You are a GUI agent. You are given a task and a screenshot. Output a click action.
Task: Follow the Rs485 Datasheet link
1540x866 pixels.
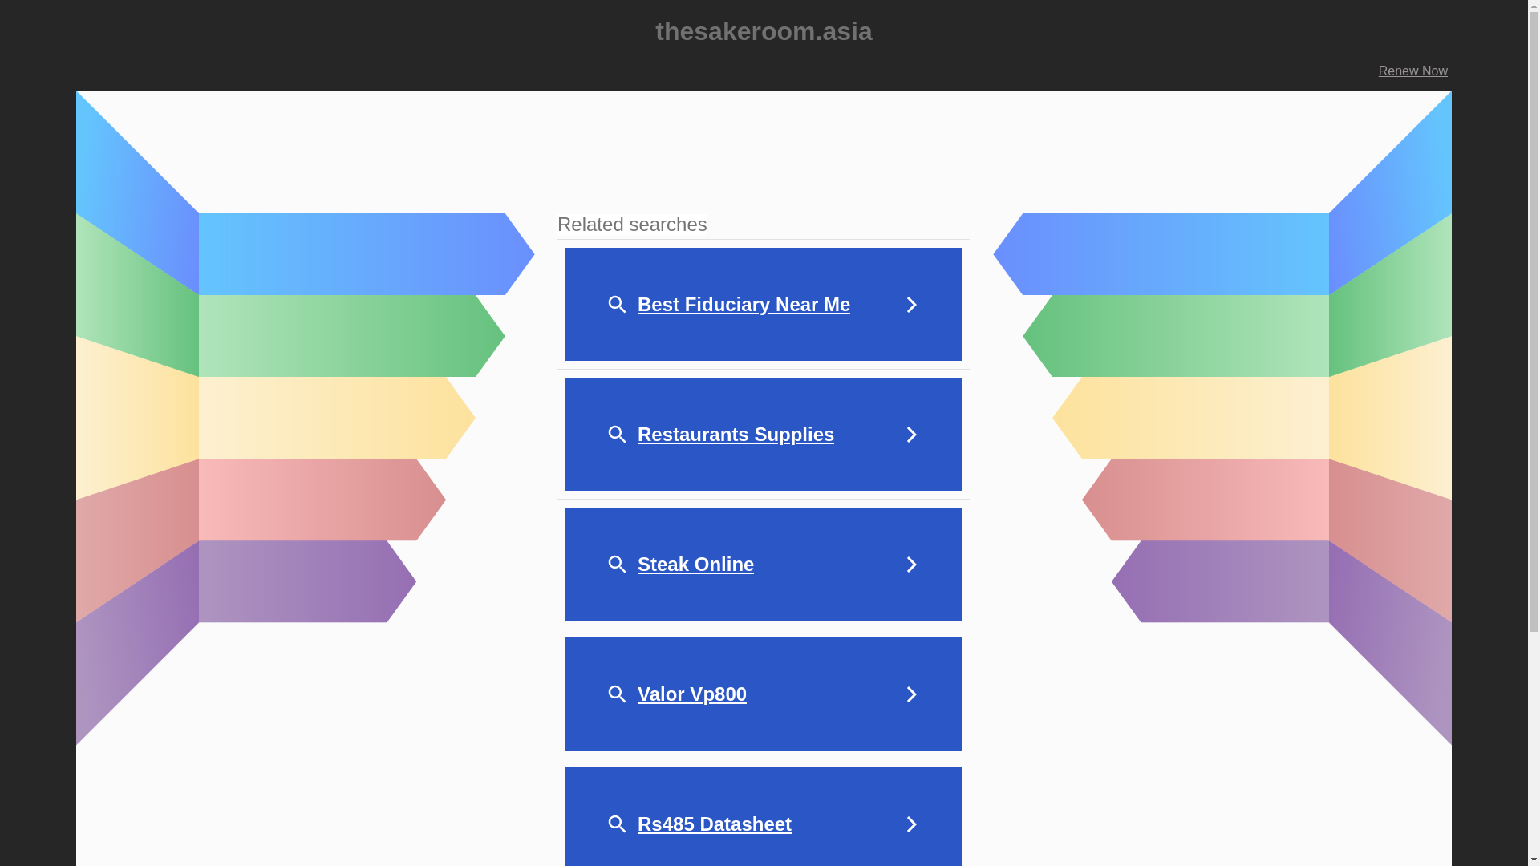pos(714,824)
